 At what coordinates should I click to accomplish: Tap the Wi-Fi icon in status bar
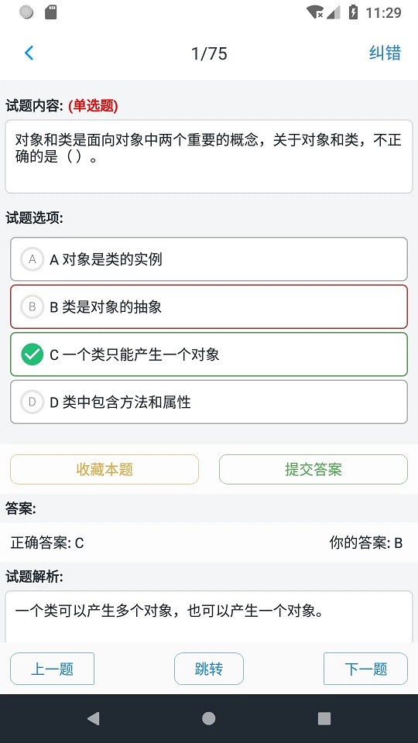coord(315,12)
